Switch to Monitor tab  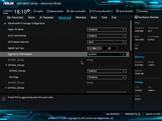(x=81, y=18)
